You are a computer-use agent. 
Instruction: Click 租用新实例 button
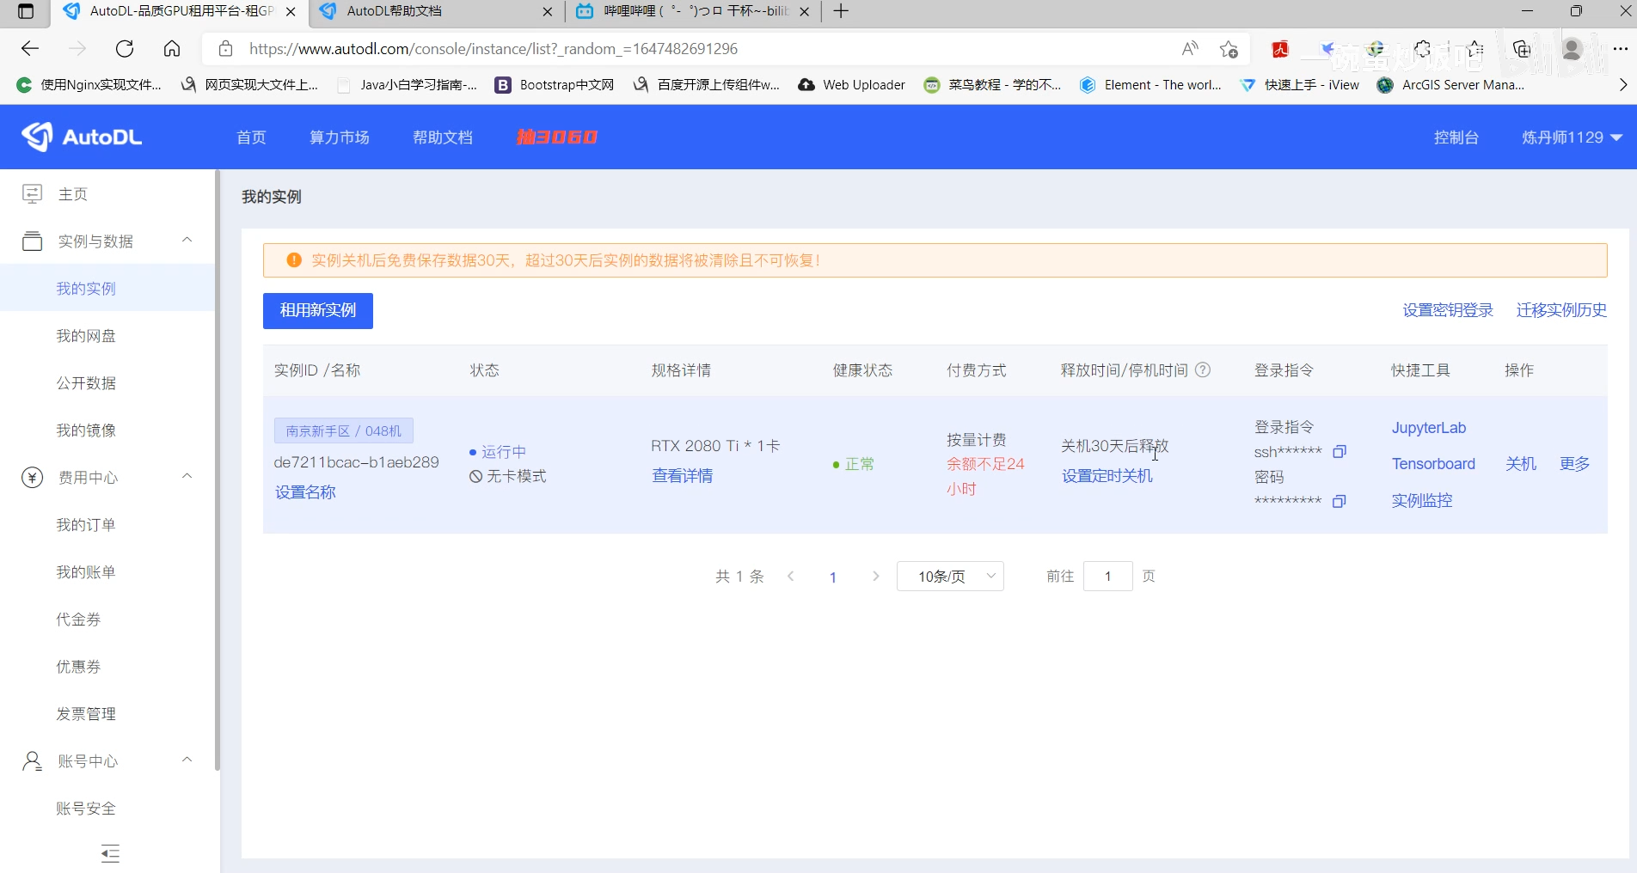(318, 311)
